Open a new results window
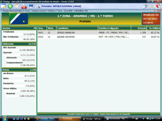Image resolution: width=162 pixels, height=121 pixels. pyautogui.click(x=3, y=6)
